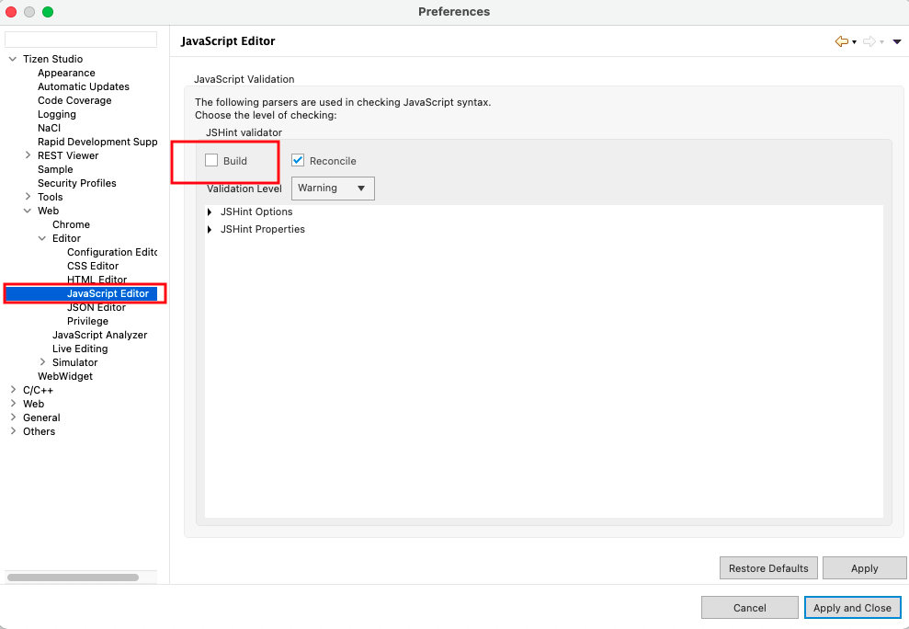Viewport: 909px width, 629px height.
Task: Uncheck the Reconcile checkbox
Action: [x=298, y=160]
